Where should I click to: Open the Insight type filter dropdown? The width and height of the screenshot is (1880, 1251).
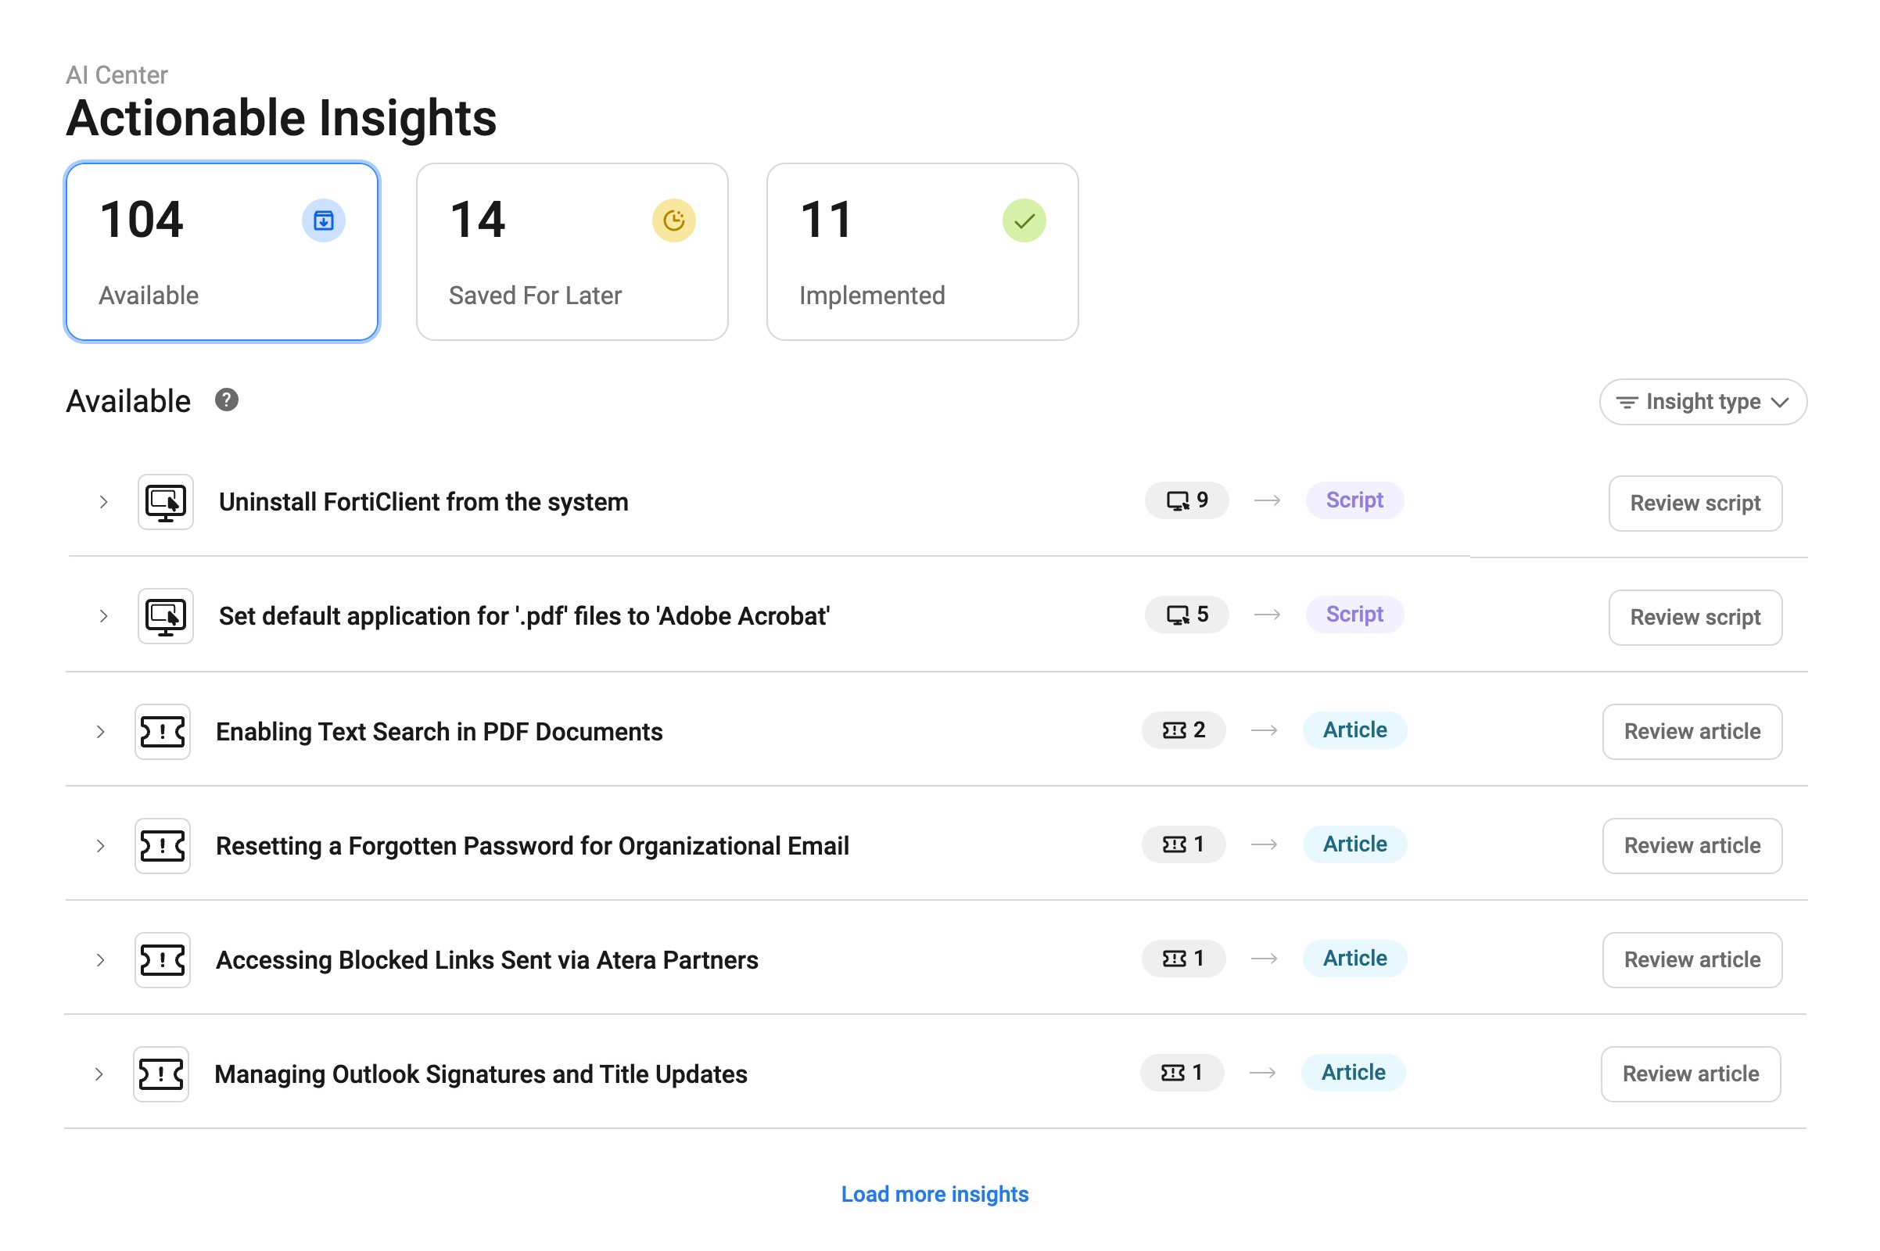point(1702,401)
